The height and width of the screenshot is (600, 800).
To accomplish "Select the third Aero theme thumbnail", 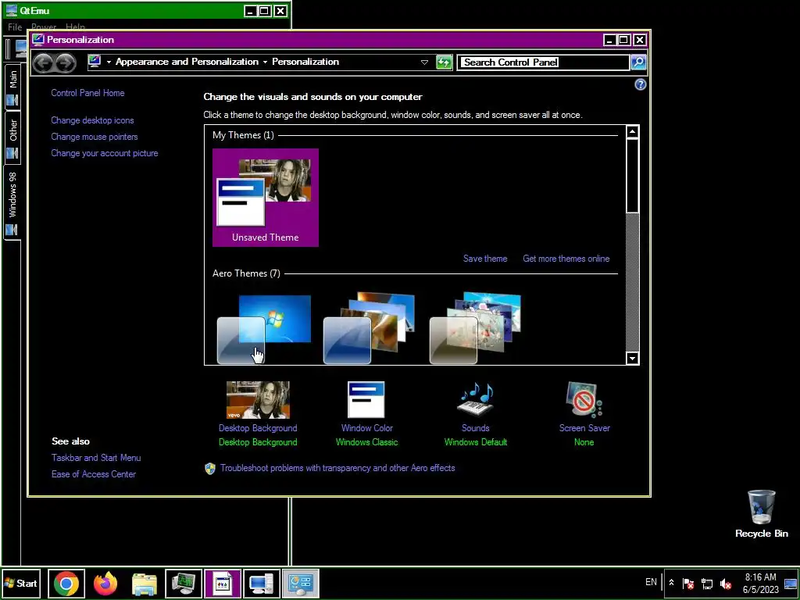I will click(x=476, y=328).
